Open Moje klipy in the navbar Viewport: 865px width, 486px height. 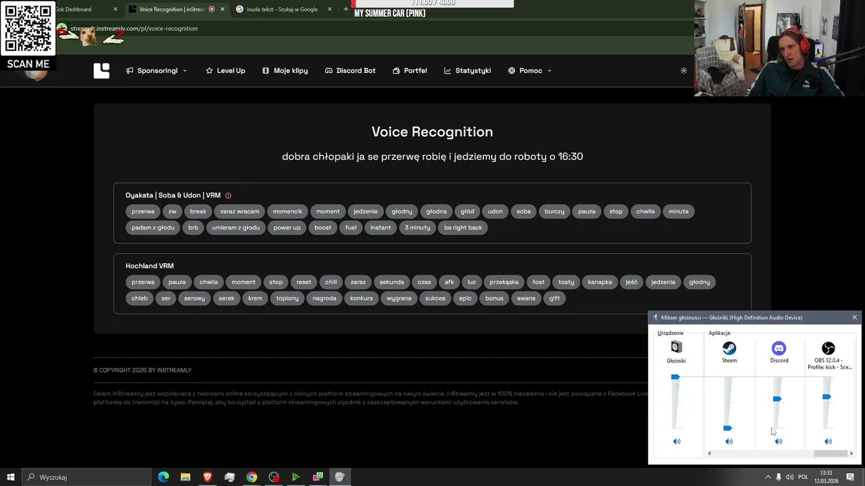point(285,71)
